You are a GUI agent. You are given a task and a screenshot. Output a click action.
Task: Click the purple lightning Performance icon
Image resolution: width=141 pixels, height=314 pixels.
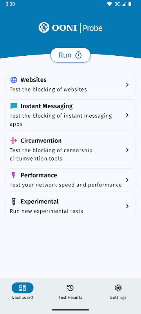[14, 175]
